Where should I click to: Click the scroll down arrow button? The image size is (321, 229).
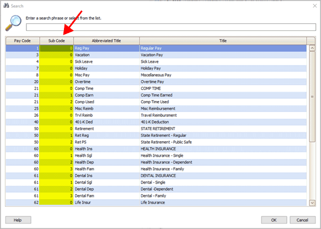(312, 203)
